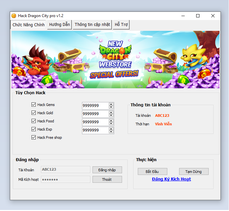Viewport: 229px width, 211px height.
Task: Increase the Hack Gems value with up arrow
Action: click(111, 104)
